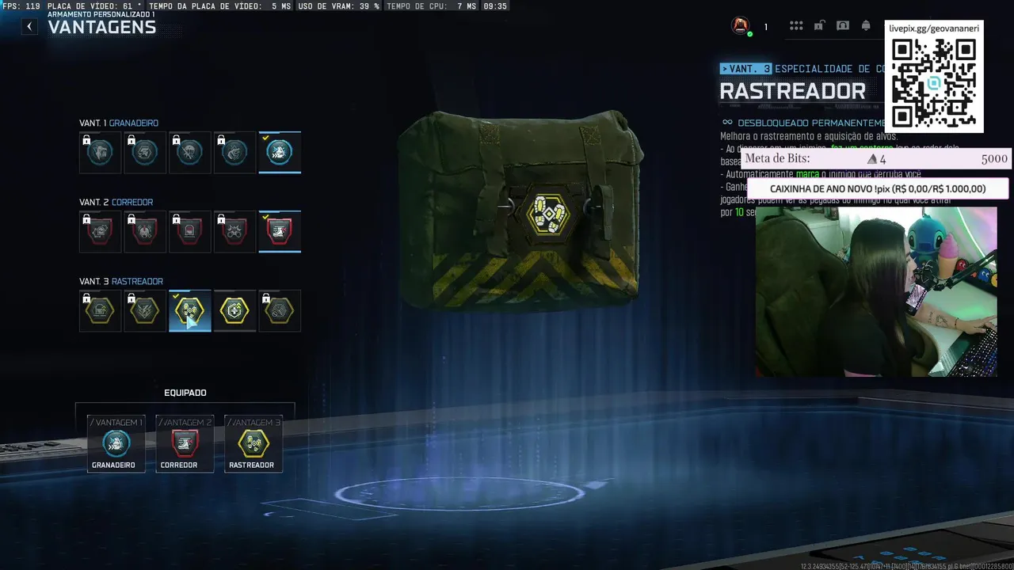Open equipped Vantagem 2 Corredor slot
Screen dimensions: 1014x570
(x=185, y=443)
